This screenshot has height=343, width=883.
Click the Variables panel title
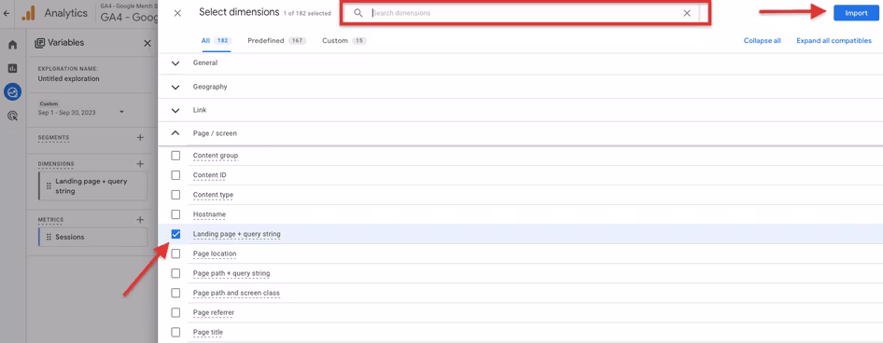tap(66, 43)
